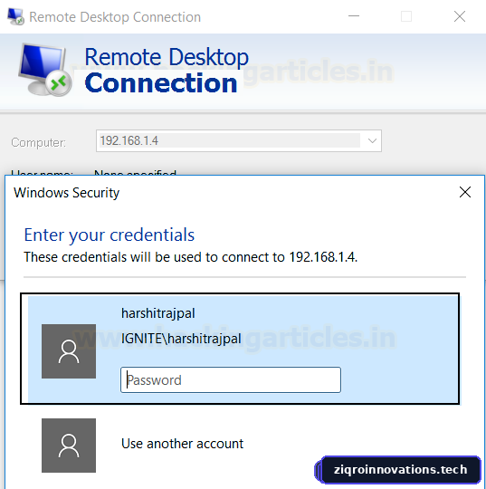The width and height of the screenshot is (486, 489).
Task: Focus the Password input field
Action: tap(231, 379)
